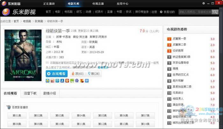Click the Baidu paw share icon

[x=76, y=81]
